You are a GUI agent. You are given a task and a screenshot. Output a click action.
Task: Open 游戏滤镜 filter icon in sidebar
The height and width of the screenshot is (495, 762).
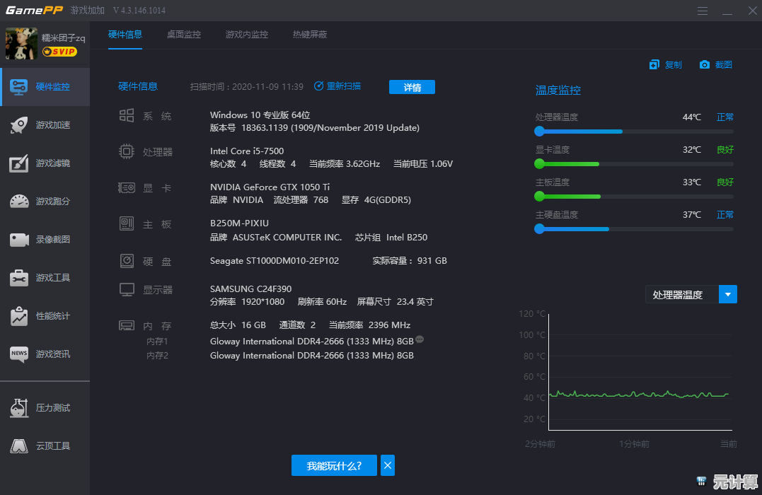coord(19,163)
